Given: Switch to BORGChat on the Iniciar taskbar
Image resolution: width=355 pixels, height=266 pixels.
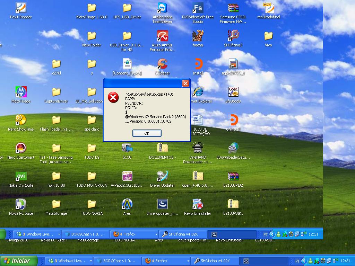Looking at the screenshot, I should point(118,261).
